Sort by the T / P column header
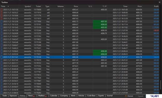The width and height of the screenshot is (162, 98). [104, 6]
